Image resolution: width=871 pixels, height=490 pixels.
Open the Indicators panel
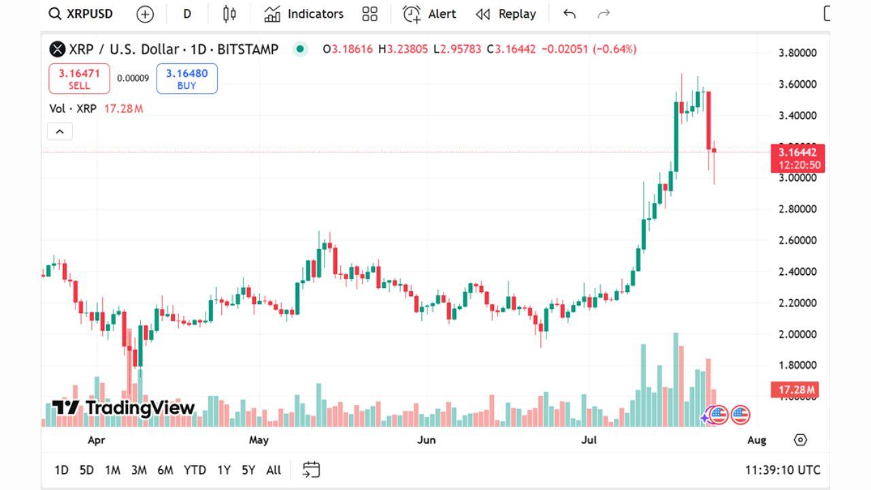tap(303, 14)
